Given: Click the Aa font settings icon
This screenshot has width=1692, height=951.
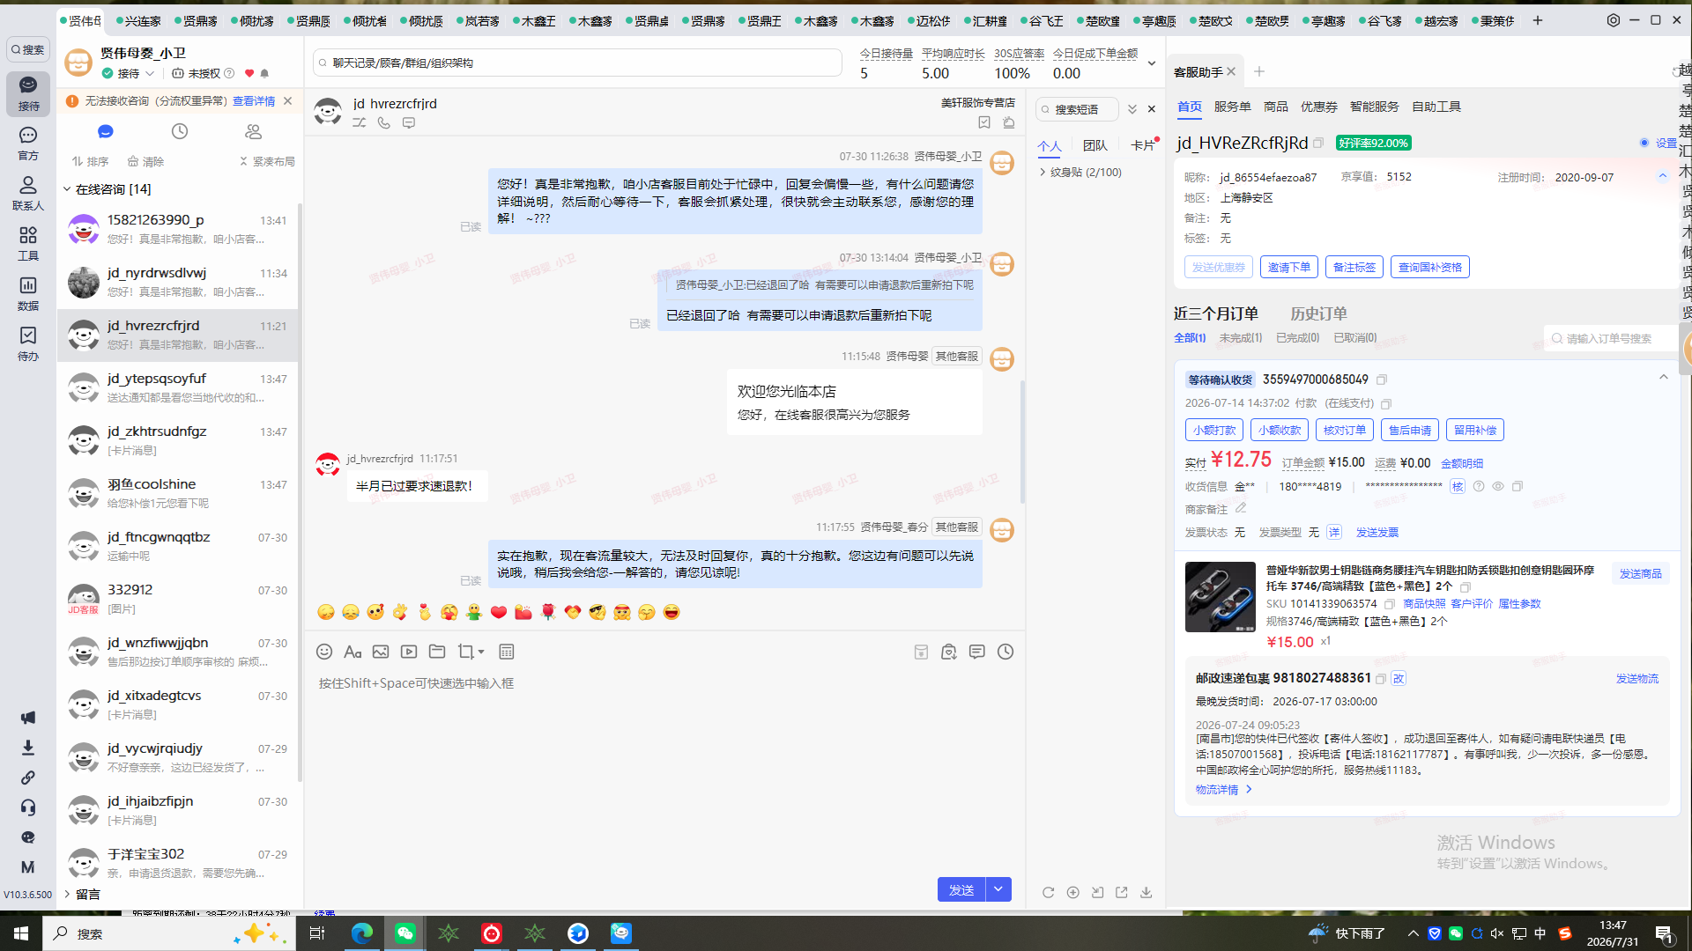Looking at the screenshot, I should coord(352,652).
